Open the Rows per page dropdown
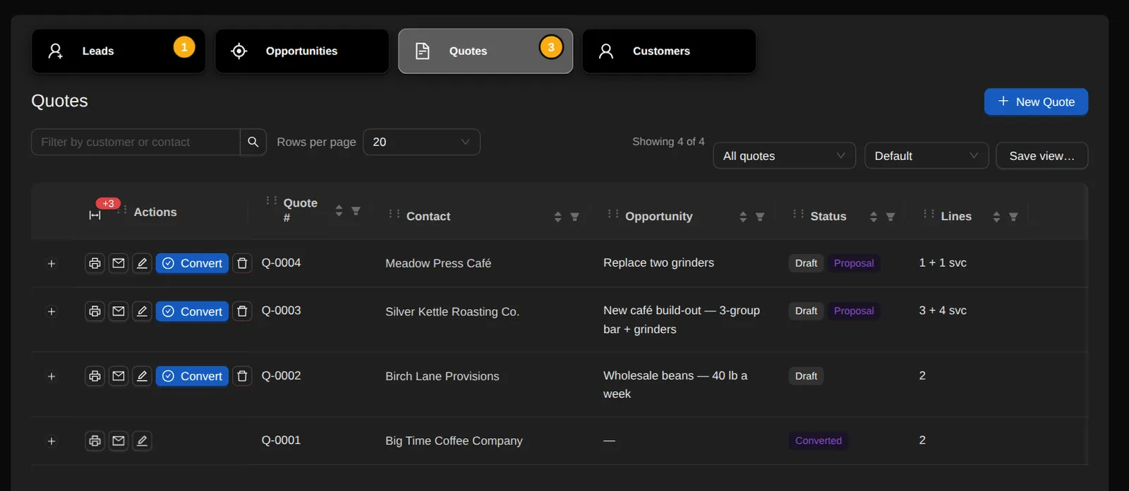This screenshot has height=491, width=1129. pyautogui.click(x=421, y=142)
